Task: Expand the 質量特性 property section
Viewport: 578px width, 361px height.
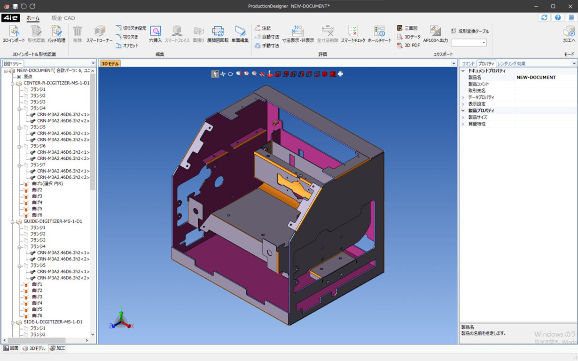Action: point(463,124)
